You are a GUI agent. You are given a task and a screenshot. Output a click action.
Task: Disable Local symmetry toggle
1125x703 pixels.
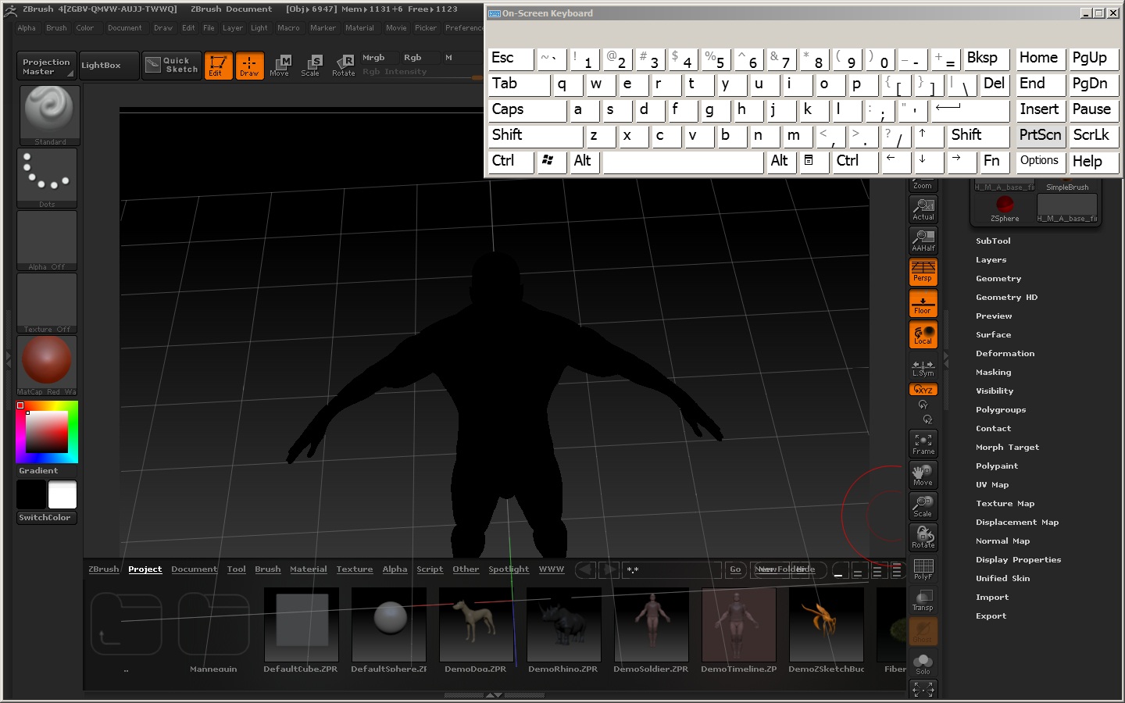coord(923,335)
